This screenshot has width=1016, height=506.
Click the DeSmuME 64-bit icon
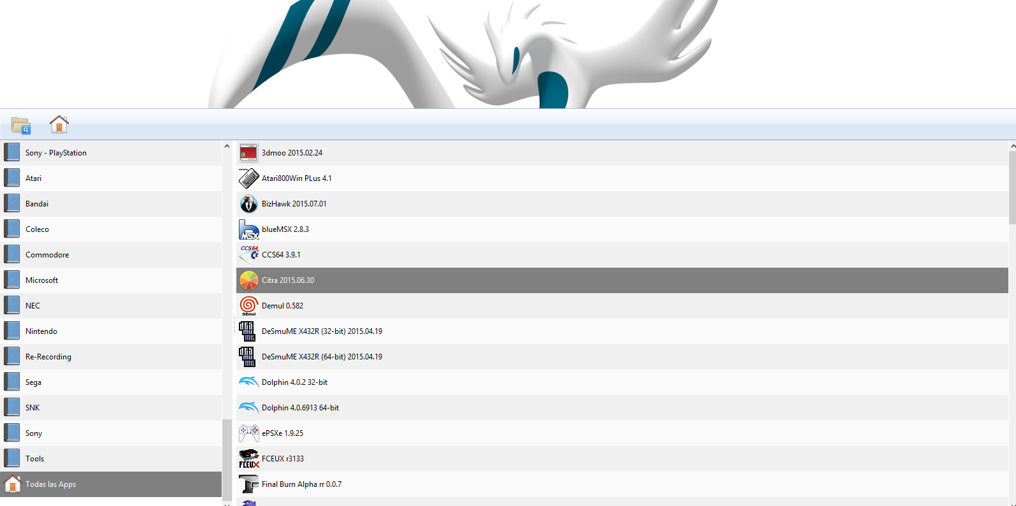click(247, 357)
